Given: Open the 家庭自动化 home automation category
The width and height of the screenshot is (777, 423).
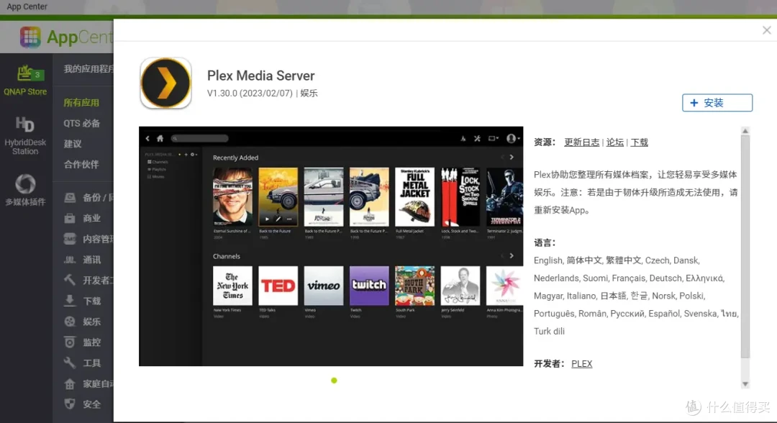Looking at the screenshot, I should (88, 384).
